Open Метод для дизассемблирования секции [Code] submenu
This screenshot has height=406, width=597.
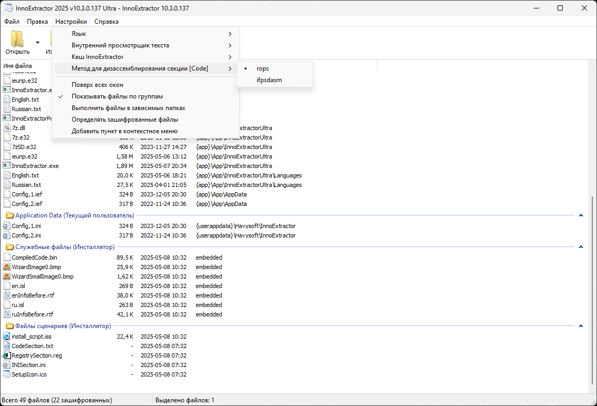[146, 68]
